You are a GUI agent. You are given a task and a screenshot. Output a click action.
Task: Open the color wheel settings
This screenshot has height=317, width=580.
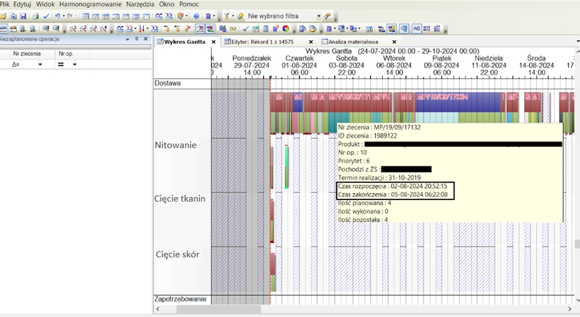pos(286,28)
